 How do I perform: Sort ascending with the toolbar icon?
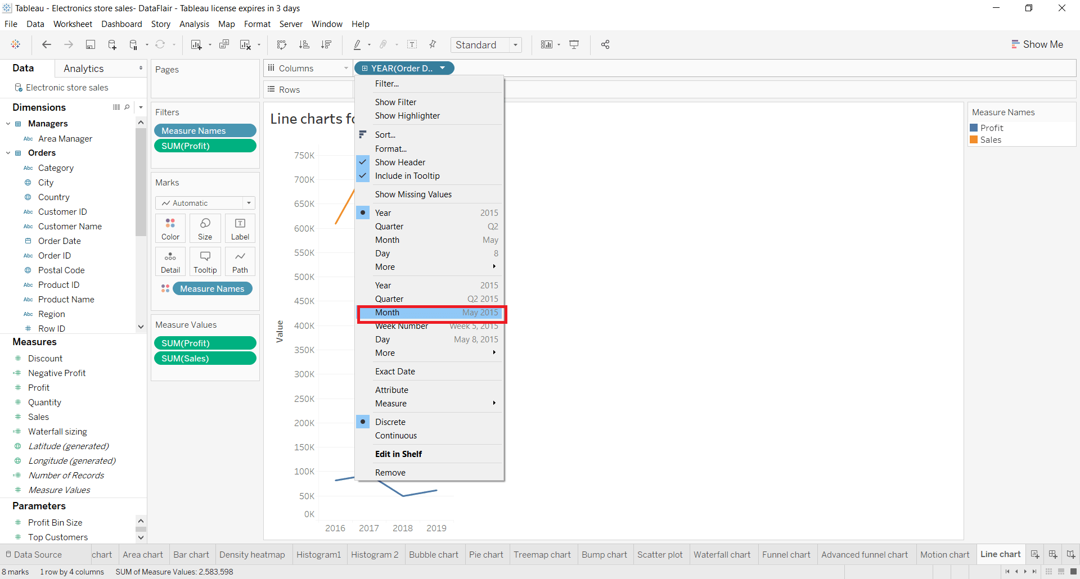coord(304,44)
